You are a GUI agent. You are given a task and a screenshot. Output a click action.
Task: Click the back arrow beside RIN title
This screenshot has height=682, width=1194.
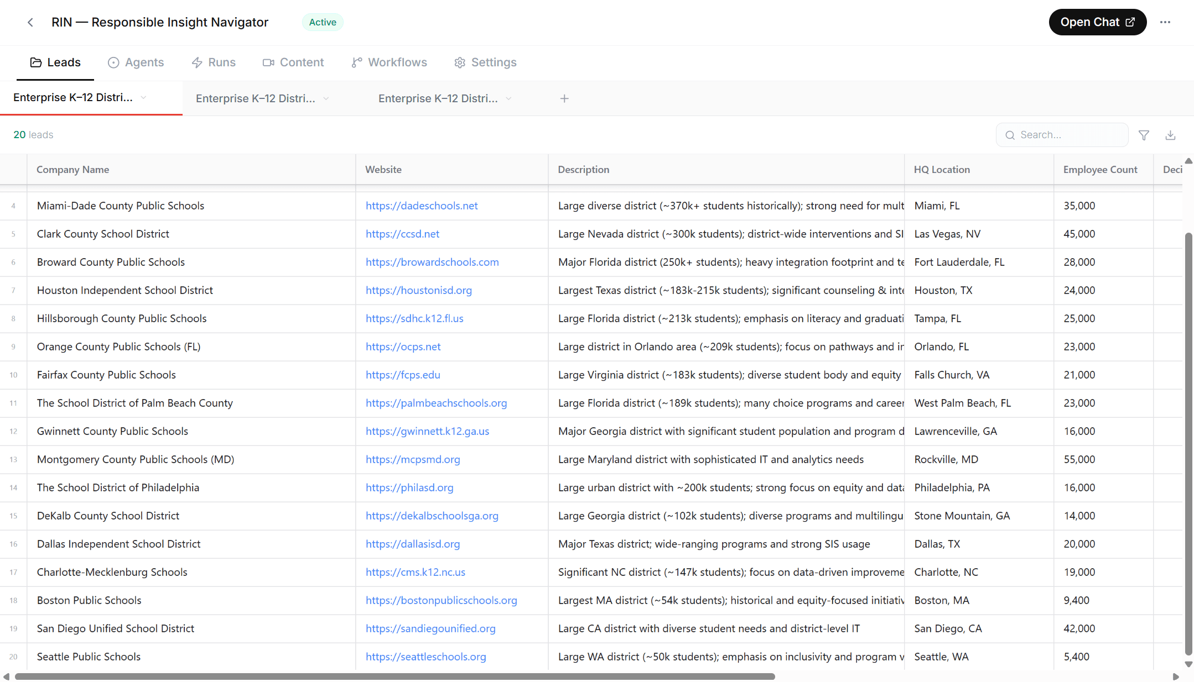(x=30, y=22)
